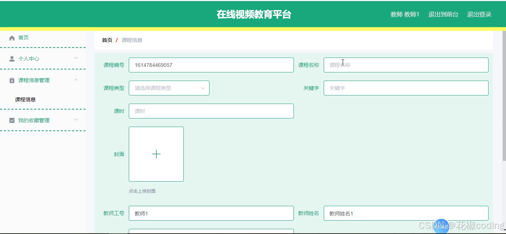Focus the 课程编号 input field
This screenshot has width=506, height=234.
tap(211, 65)
